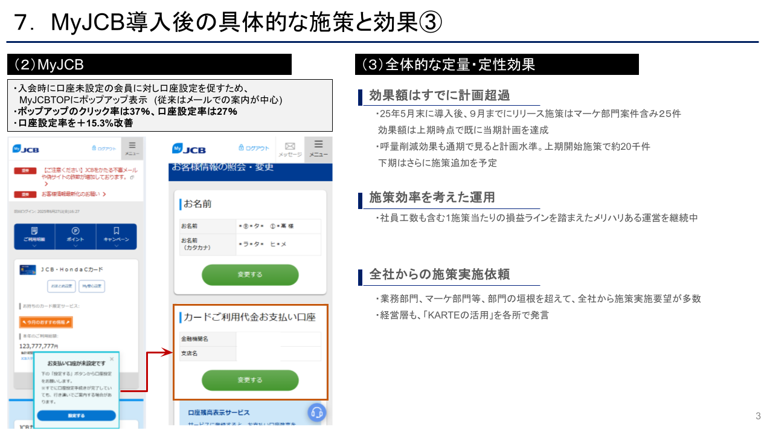This screenshot has width=773, height=435.
Task: Expand the ご利用明細 menu tab
Action: coord(34,236)
